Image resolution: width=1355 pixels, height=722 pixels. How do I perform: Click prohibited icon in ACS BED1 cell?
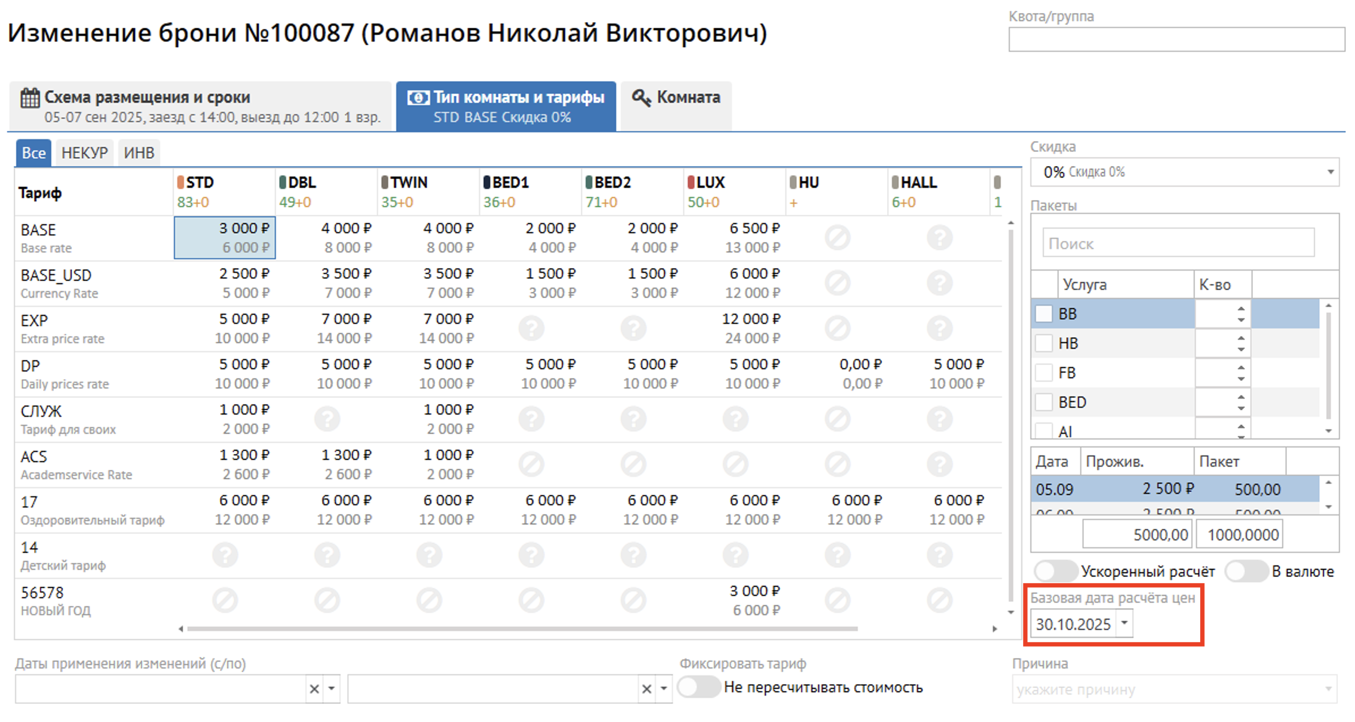531,465
